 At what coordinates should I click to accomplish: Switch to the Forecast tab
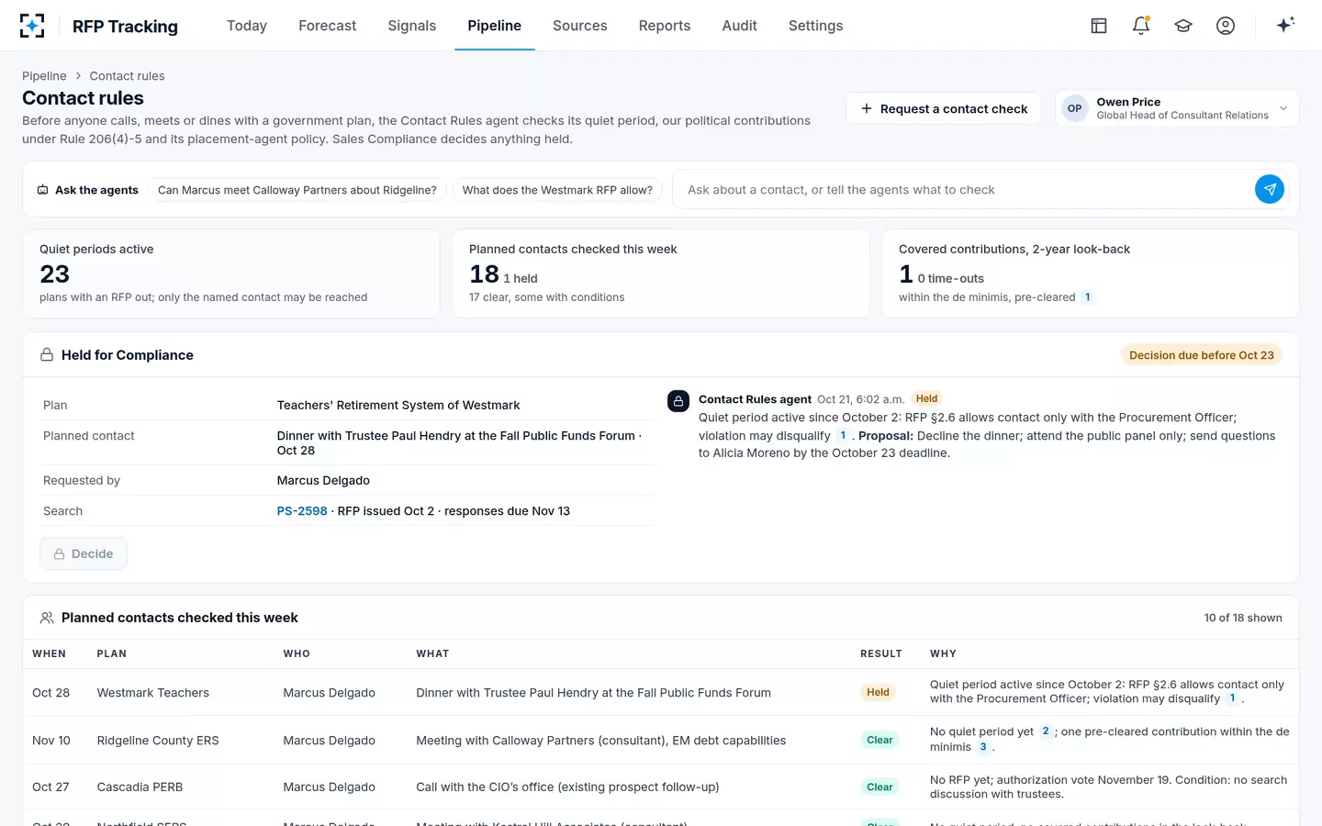[x=328, y=26]
